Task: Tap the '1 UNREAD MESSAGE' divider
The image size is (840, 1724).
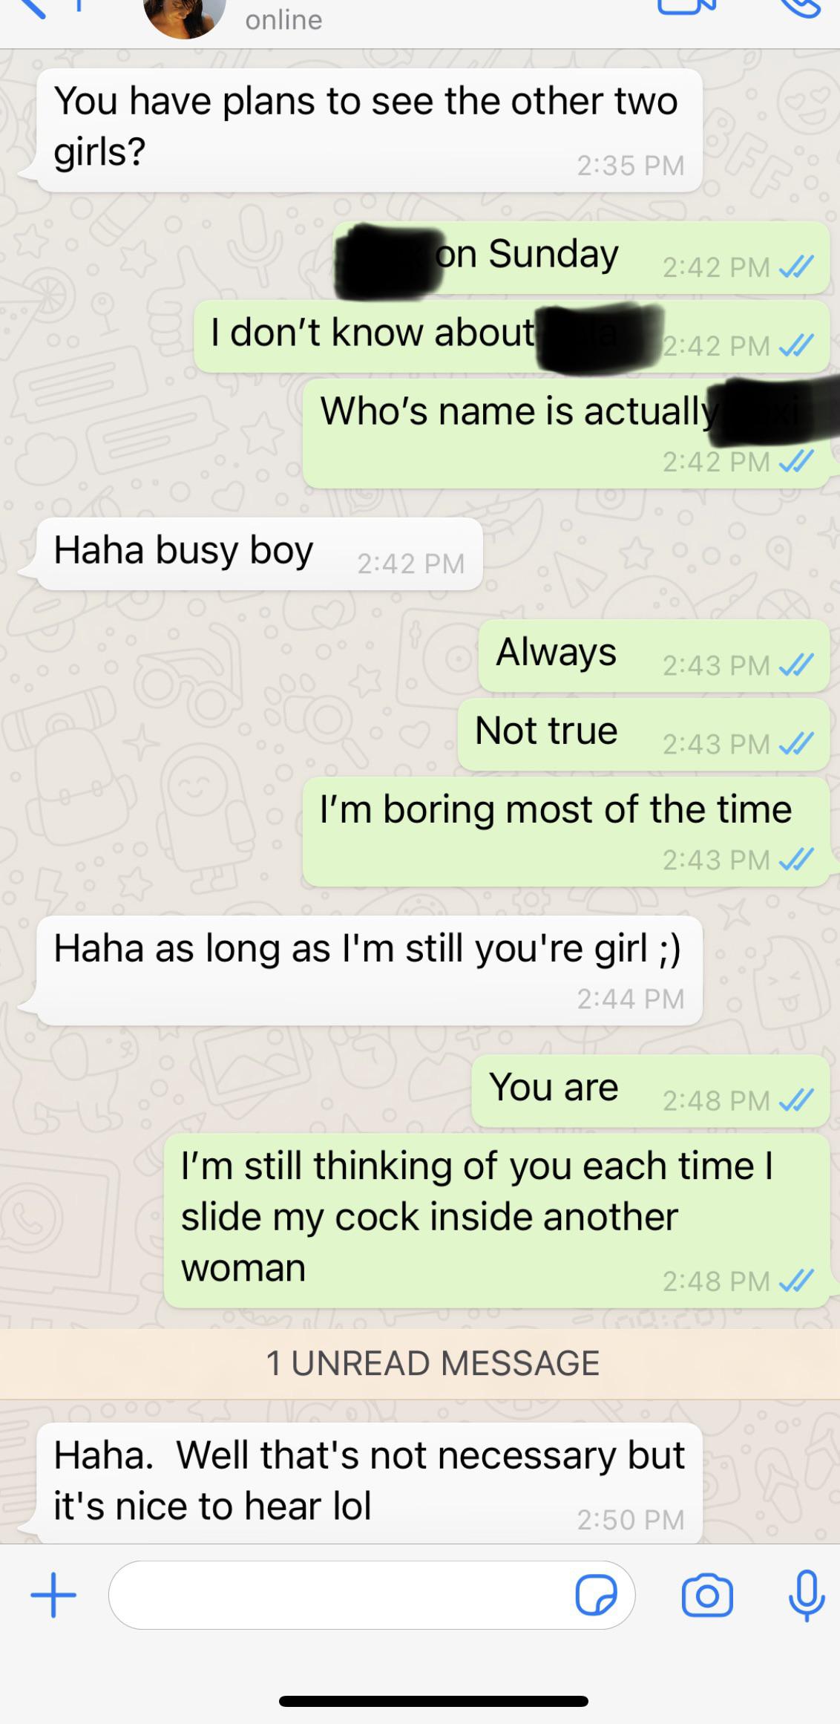Action: click(x=420, y=1363)
